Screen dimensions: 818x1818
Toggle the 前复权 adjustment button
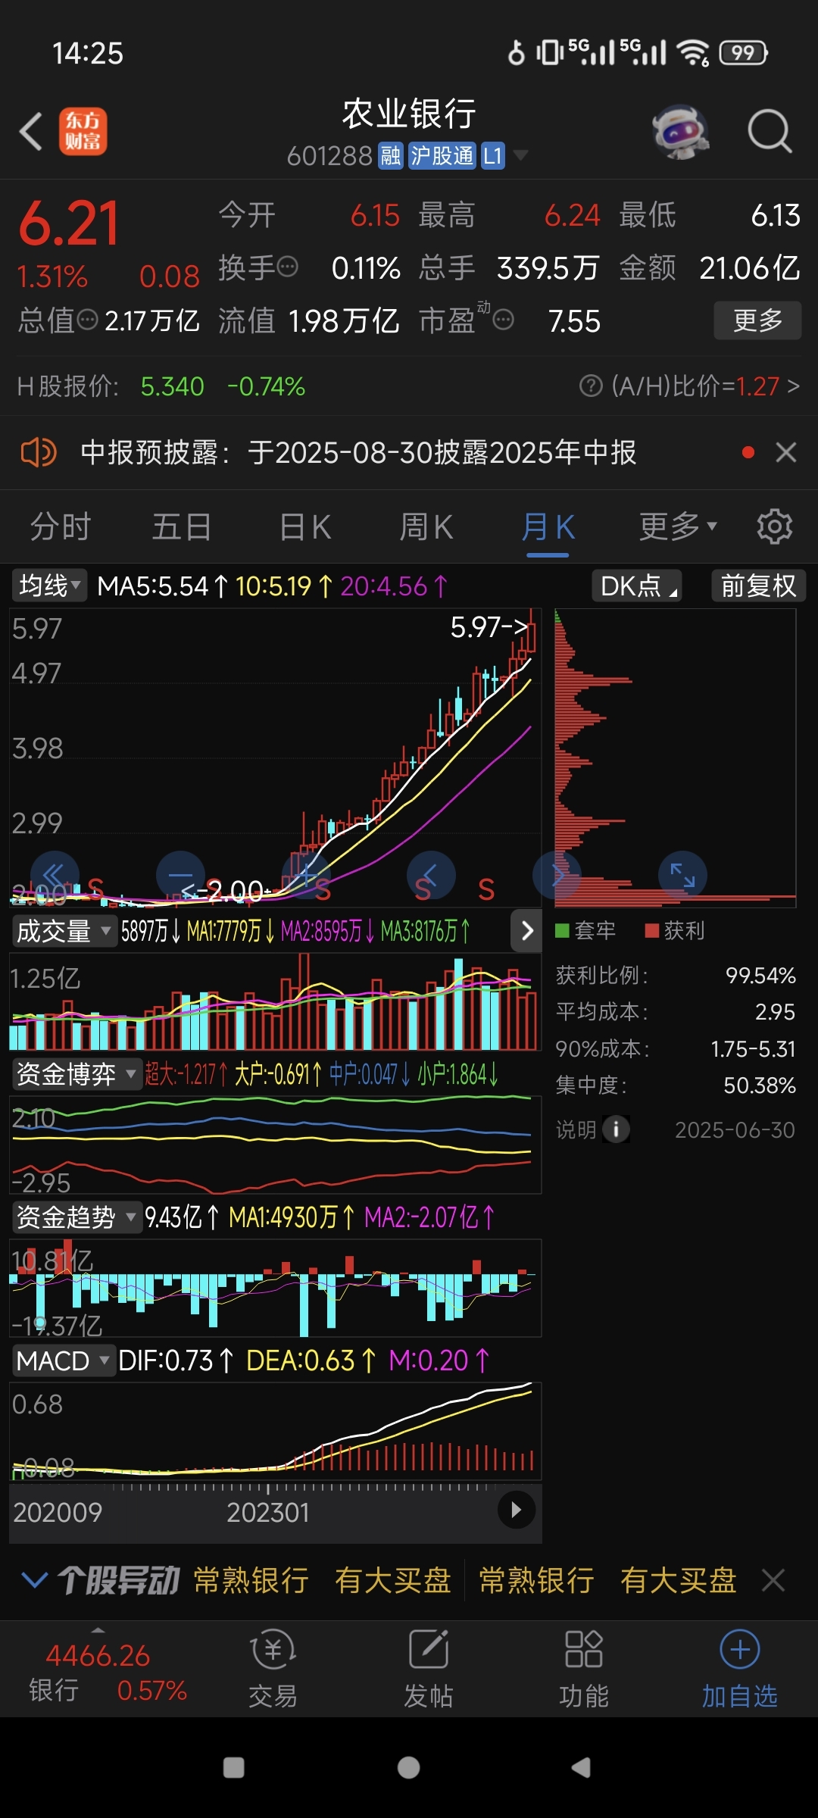pyautogui.click(x=758, y=586)
